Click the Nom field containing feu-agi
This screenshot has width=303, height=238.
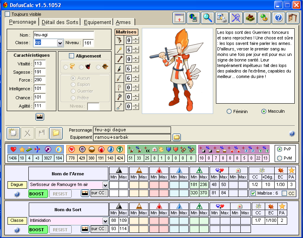click(63, 35)
